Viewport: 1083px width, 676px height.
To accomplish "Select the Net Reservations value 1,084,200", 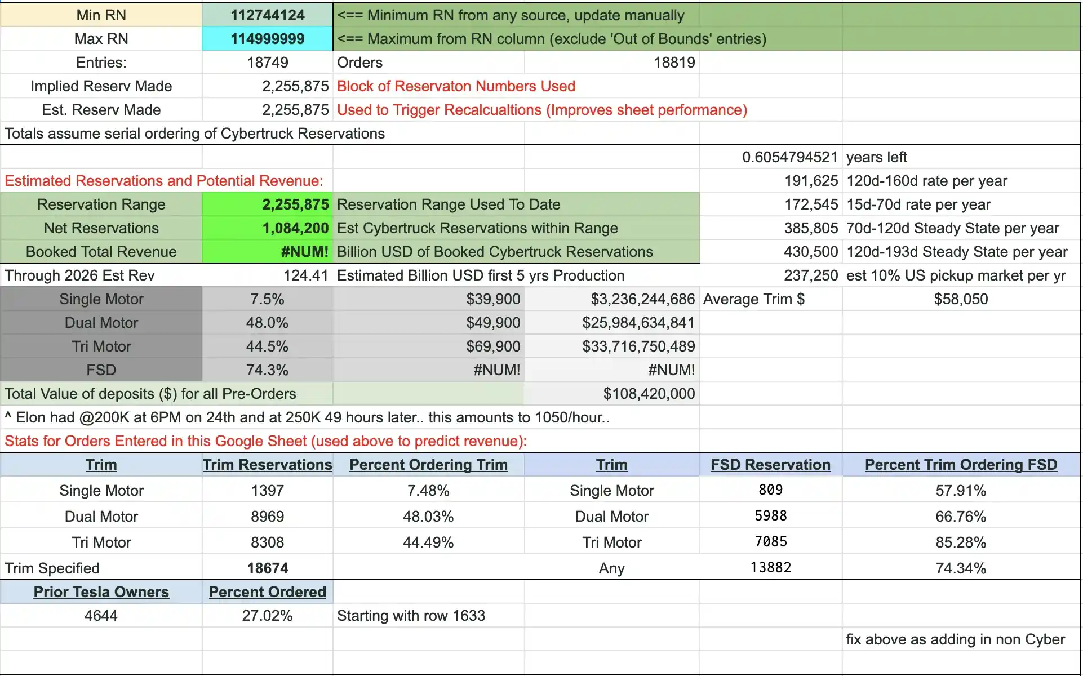I will [267, 228].
